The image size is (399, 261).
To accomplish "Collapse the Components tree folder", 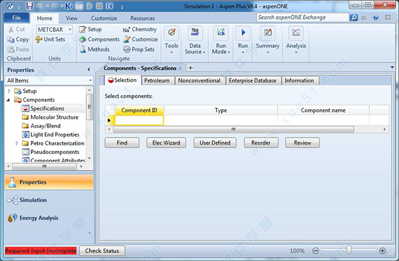I will coord(9,100).
